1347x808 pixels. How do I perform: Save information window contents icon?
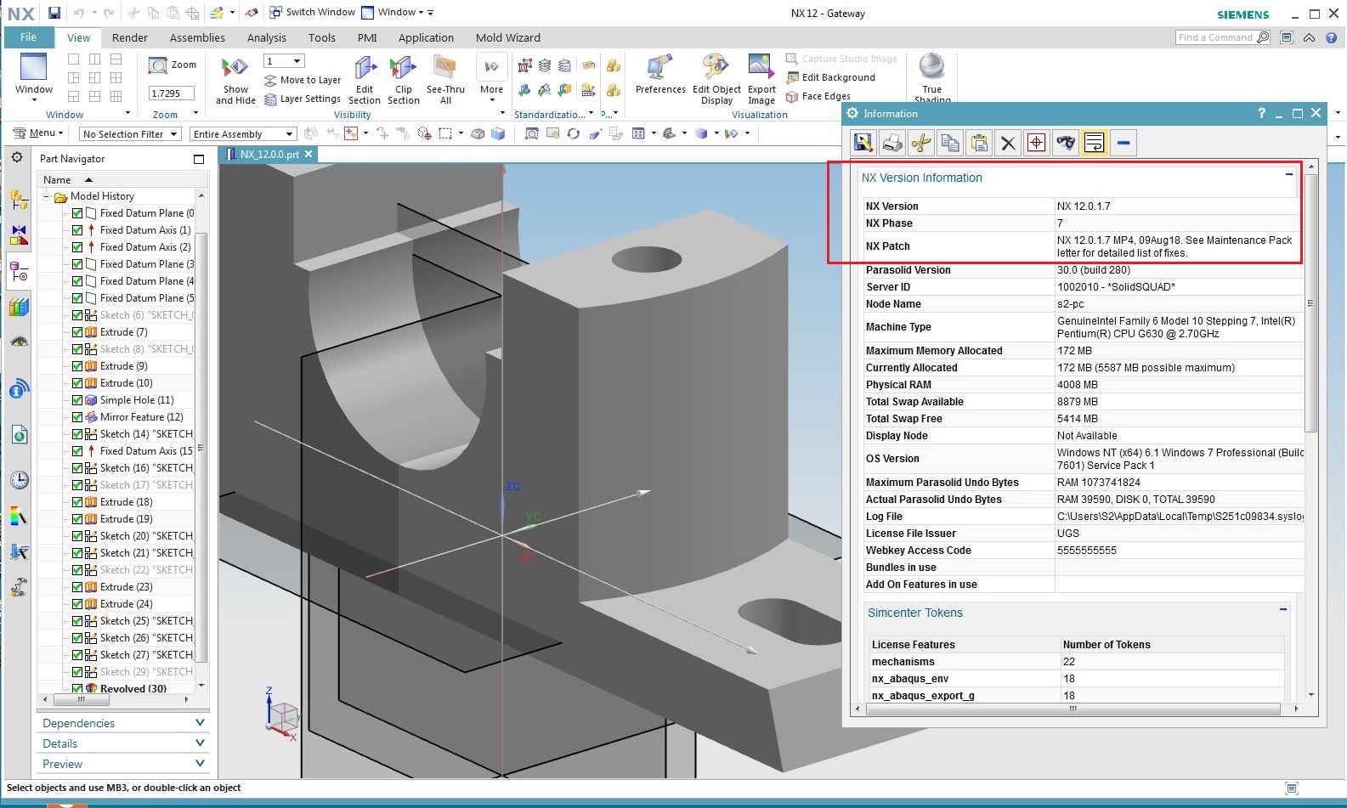pyautogui.click(x=863, y=143)
